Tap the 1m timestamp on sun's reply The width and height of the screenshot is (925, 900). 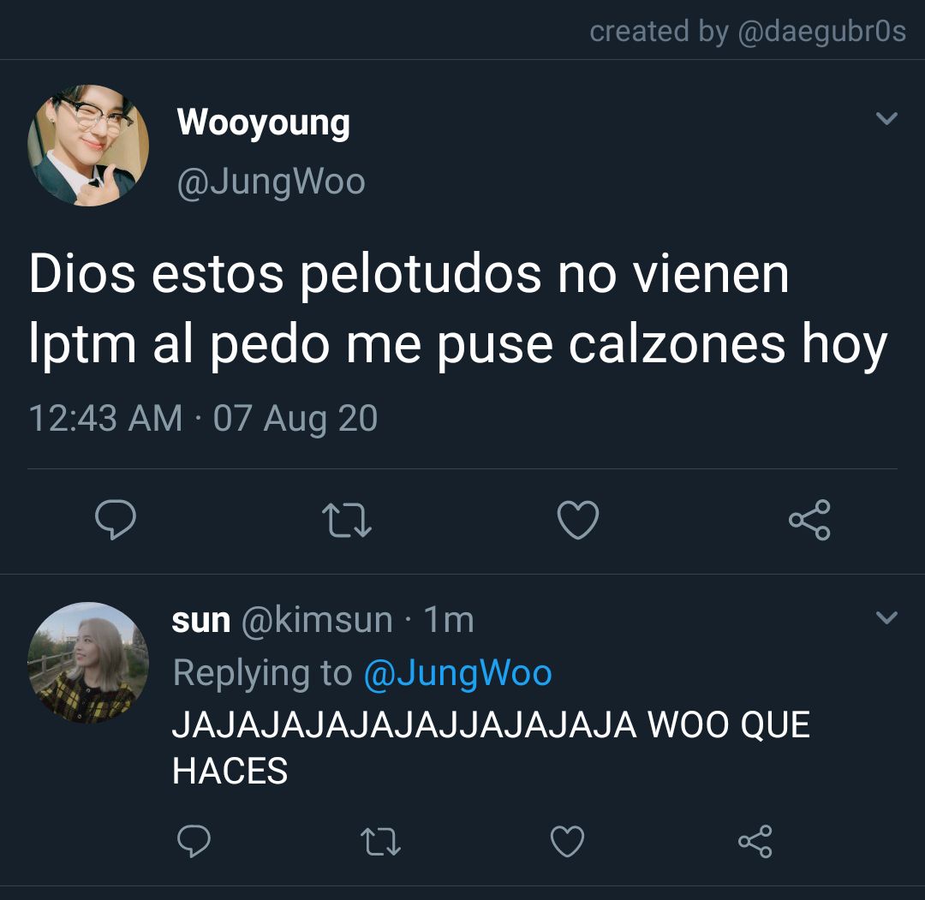point(449,620)
